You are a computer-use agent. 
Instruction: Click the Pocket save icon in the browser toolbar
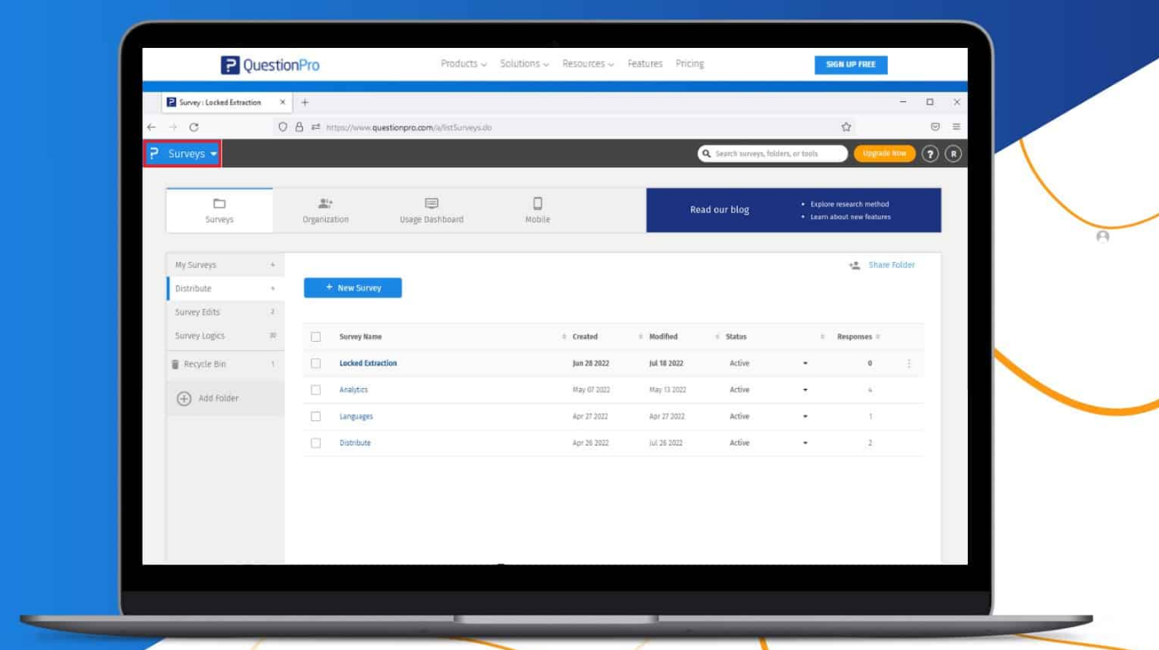pyautogui.click(x=935, y=127)
